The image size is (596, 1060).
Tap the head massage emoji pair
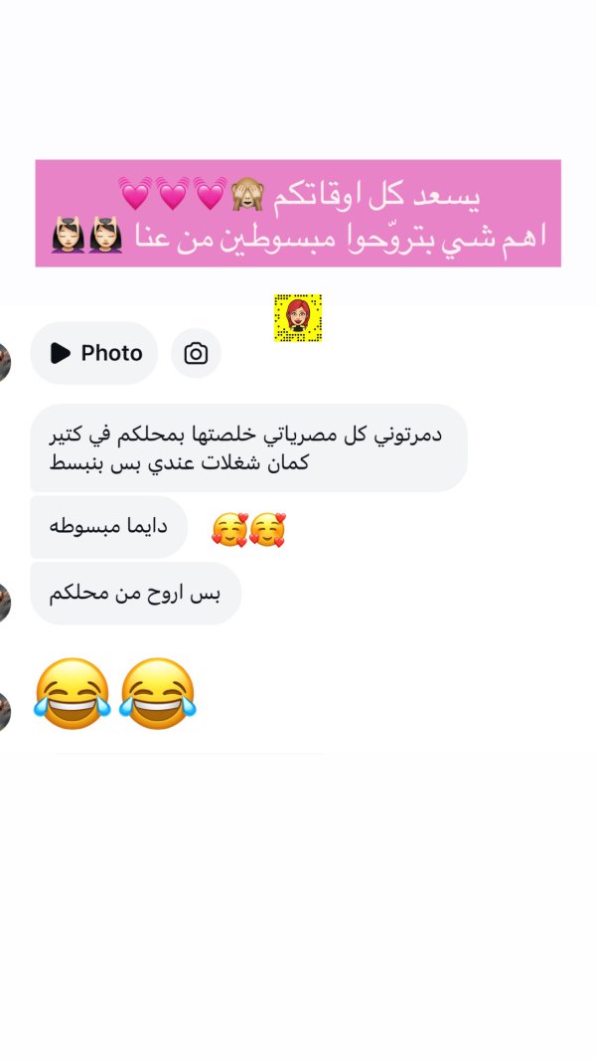(x=86, y=235)
